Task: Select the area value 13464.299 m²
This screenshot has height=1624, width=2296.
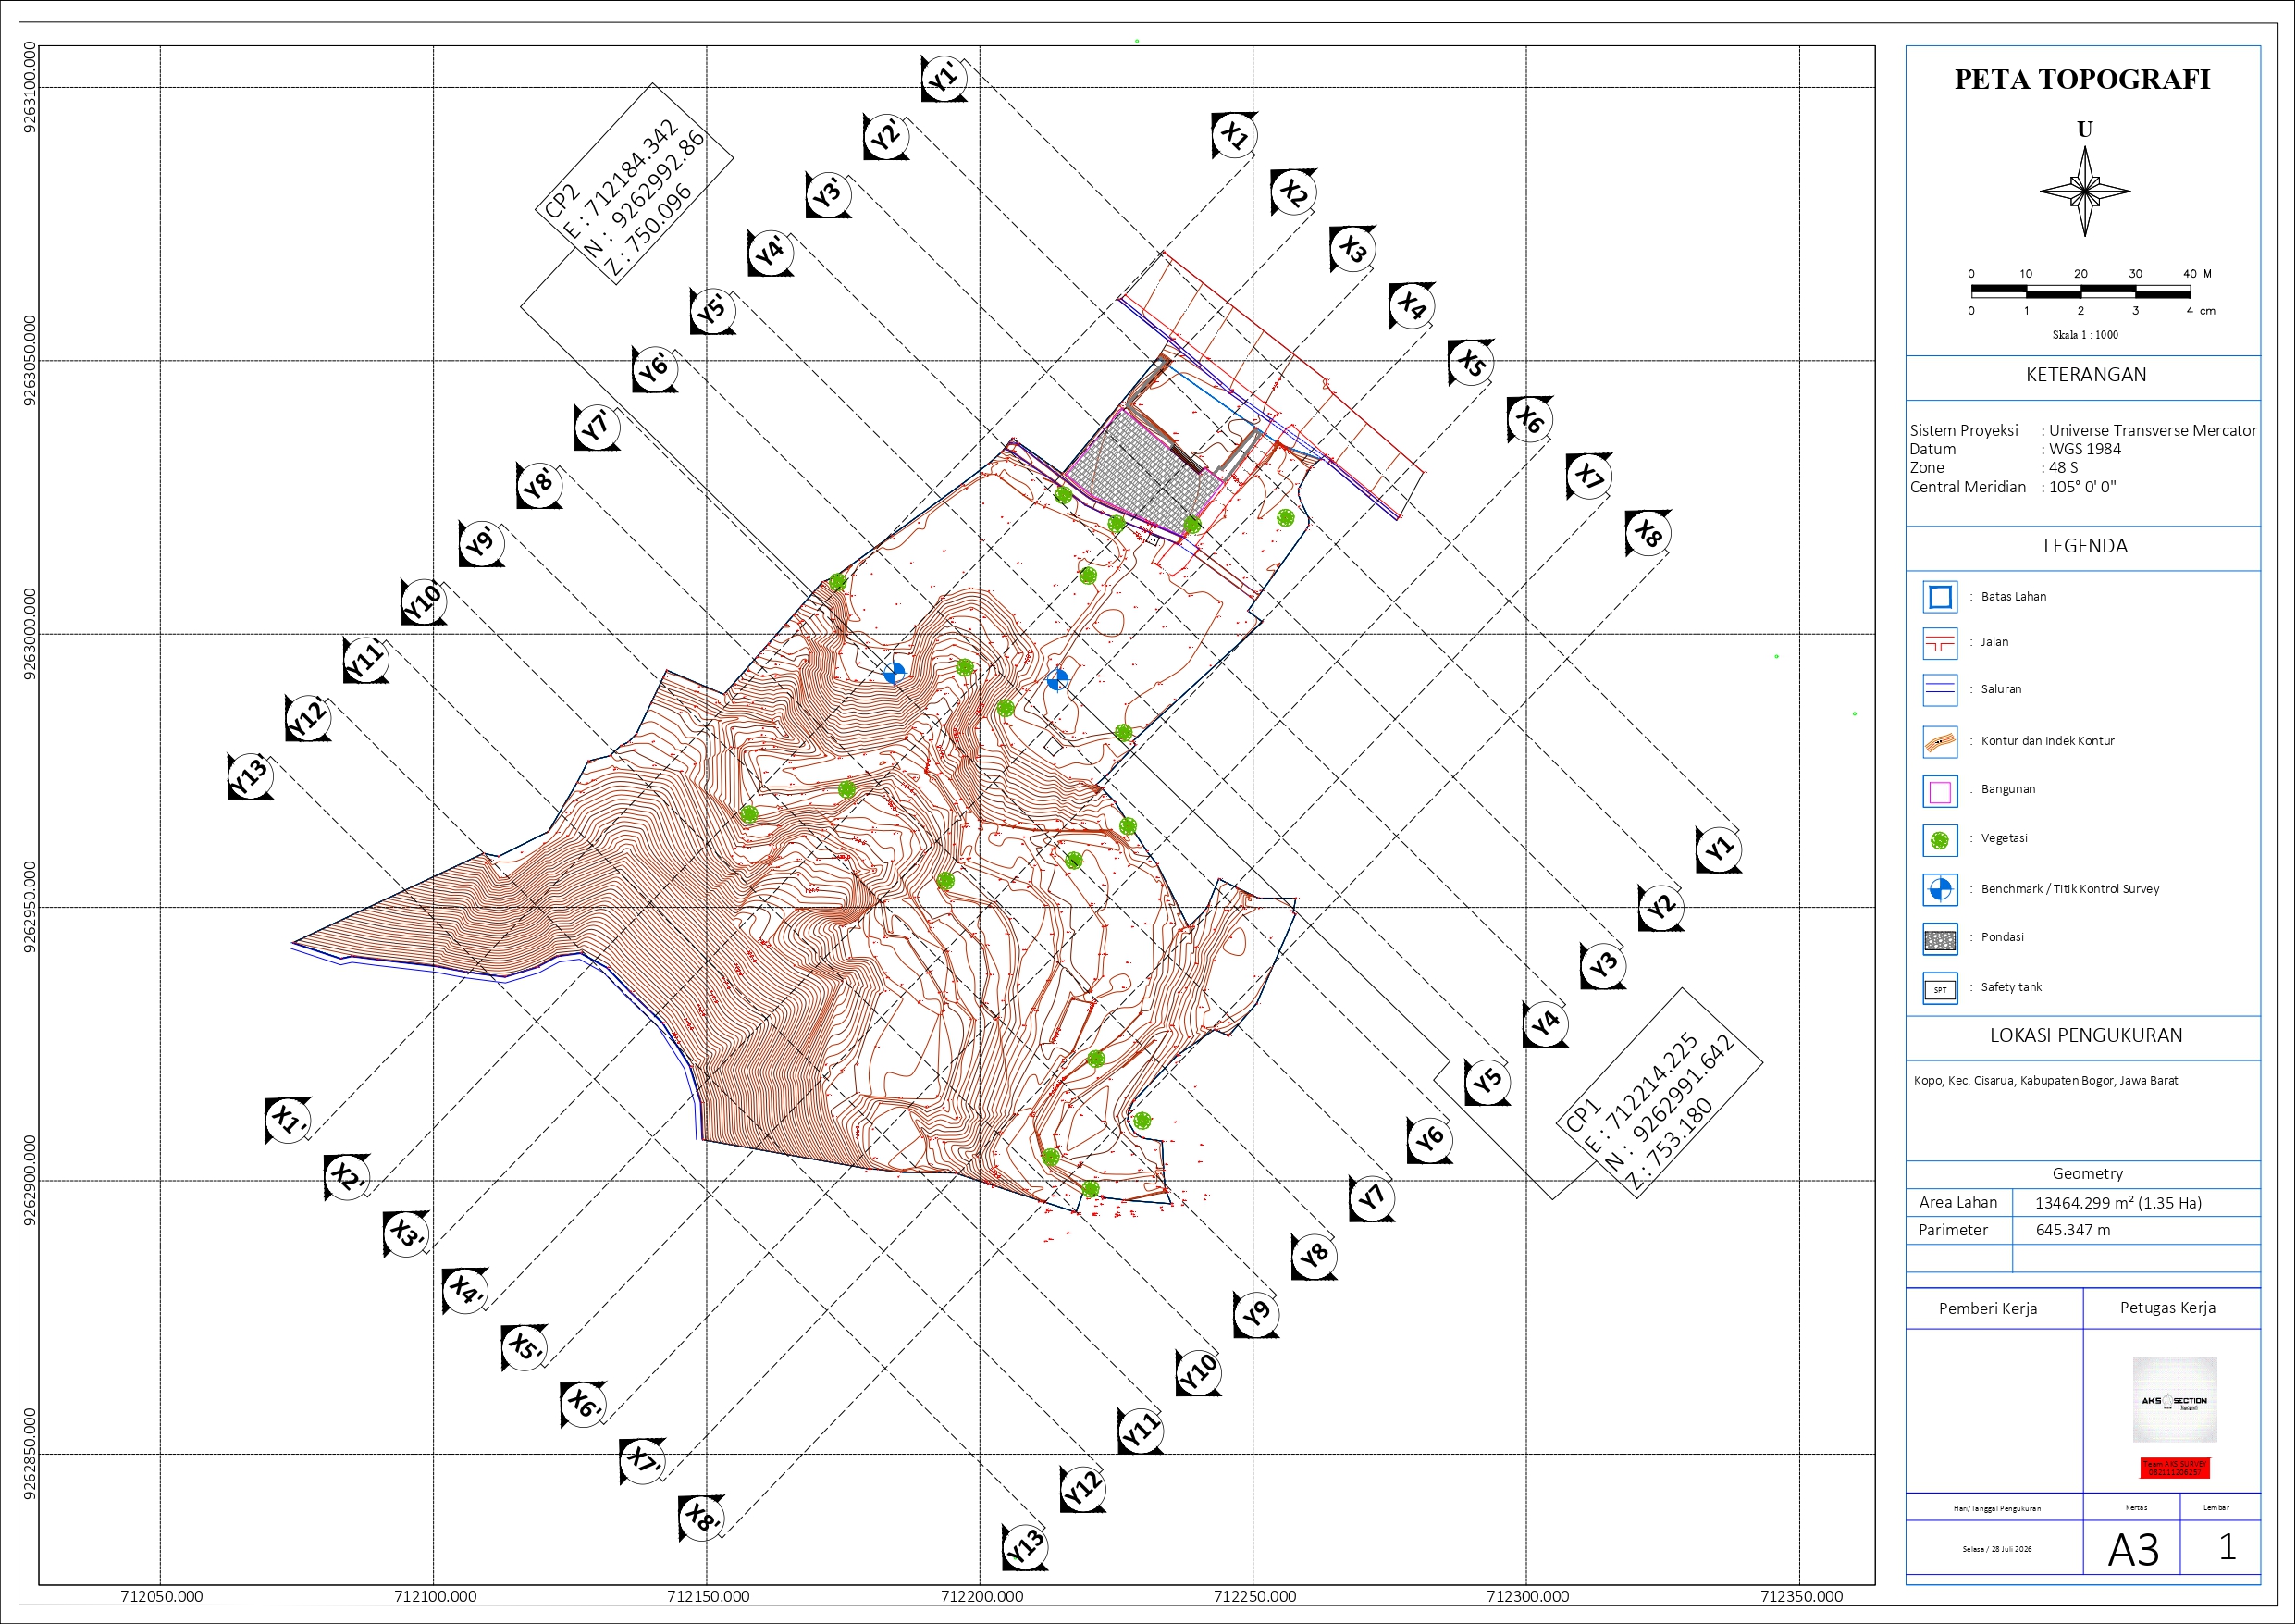Action: (x=2118, y=1203)
